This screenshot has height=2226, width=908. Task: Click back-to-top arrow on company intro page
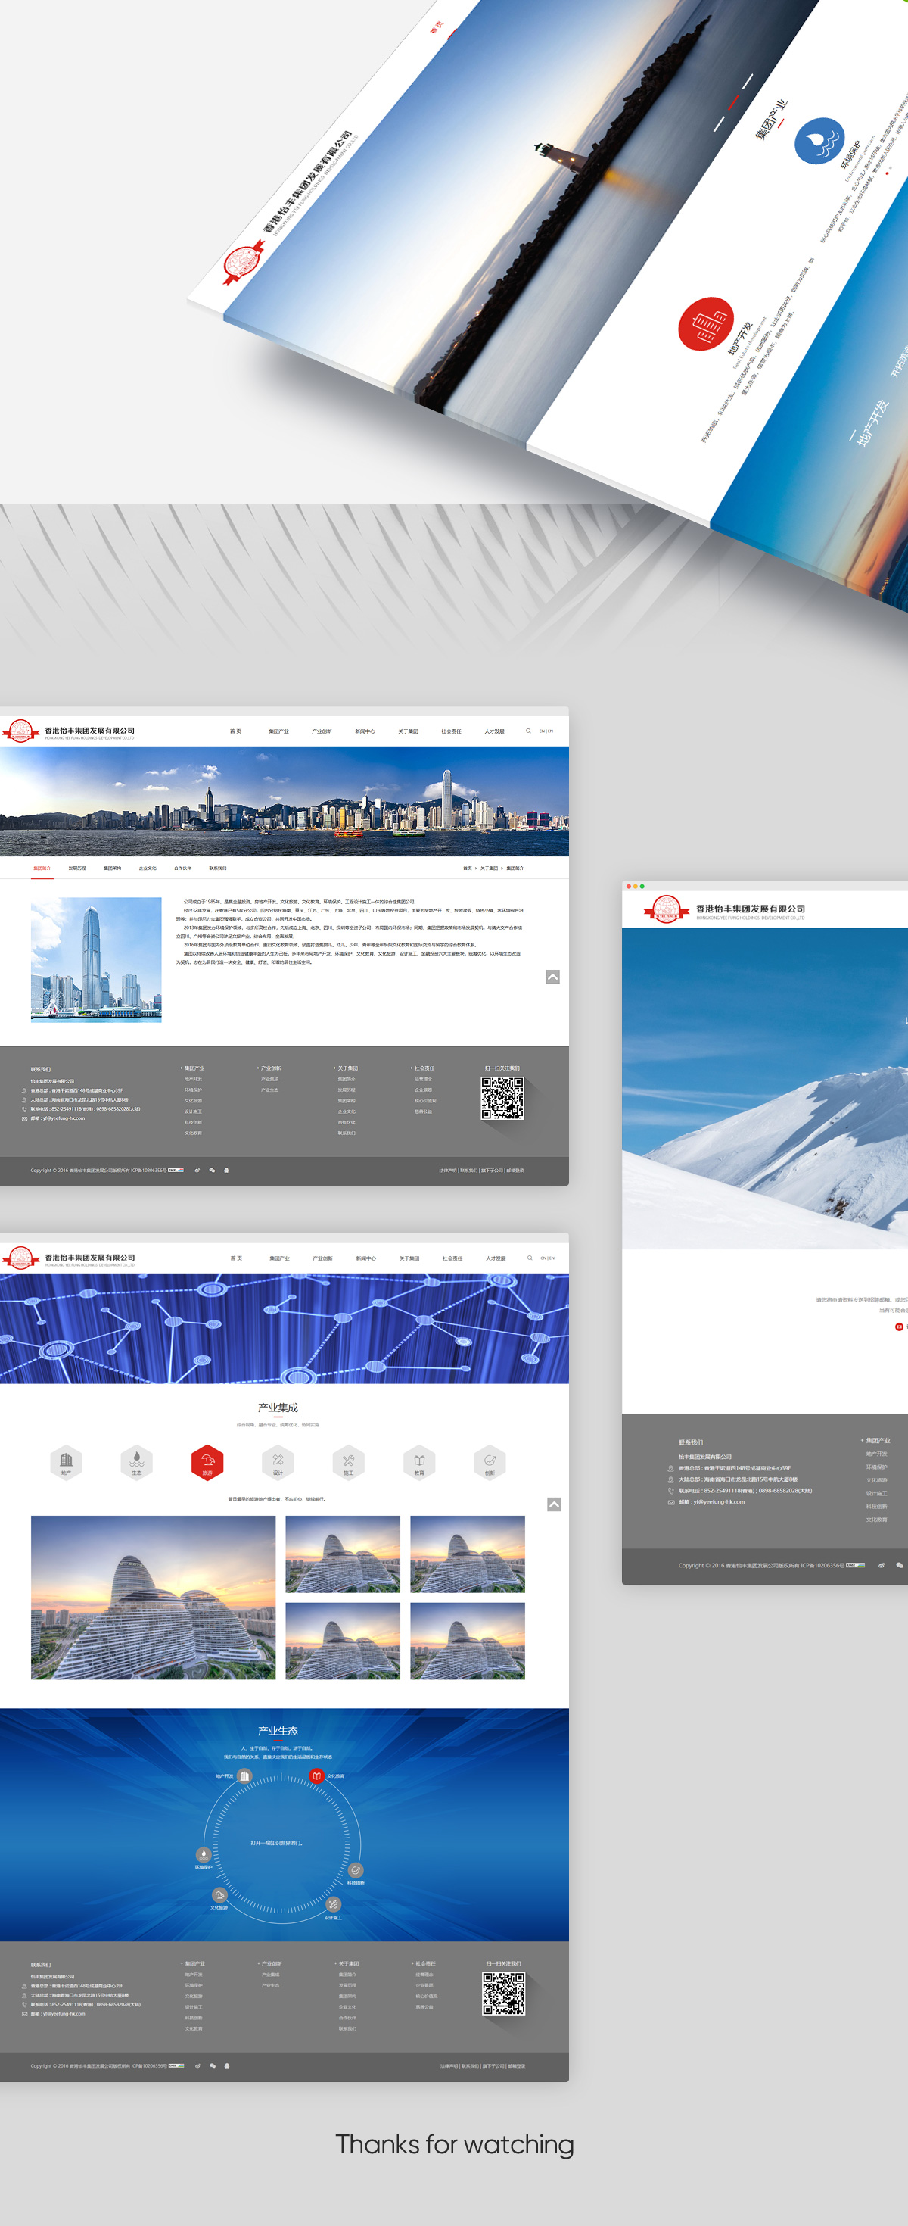553,977
